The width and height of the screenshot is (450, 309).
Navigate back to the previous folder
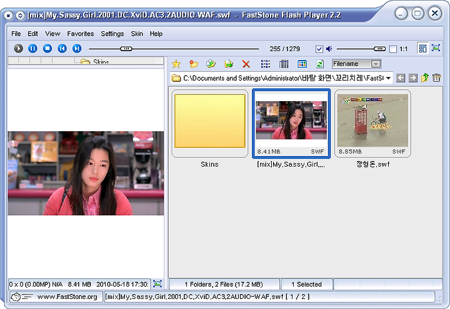401,77
